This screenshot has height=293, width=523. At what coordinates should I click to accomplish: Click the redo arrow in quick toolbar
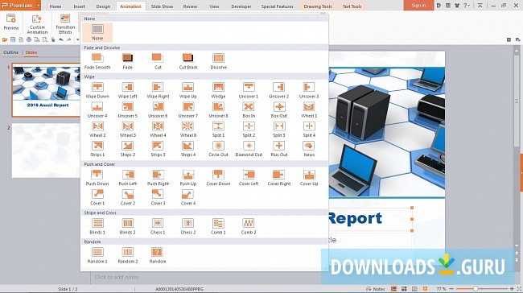coord(69,39)
